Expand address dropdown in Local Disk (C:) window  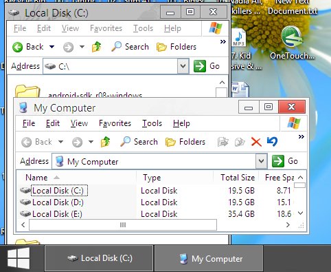[x=183, y=66]
